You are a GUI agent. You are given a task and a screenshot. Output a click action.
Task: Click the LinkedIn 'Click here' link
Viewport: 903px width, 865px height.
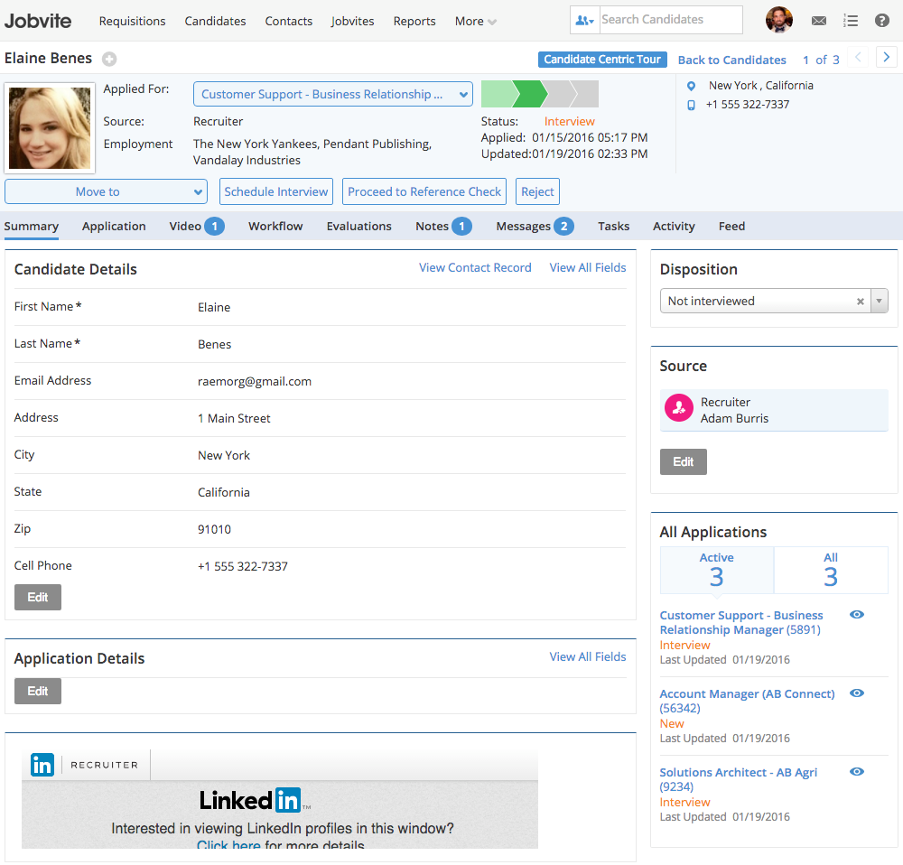click(228, 845)
